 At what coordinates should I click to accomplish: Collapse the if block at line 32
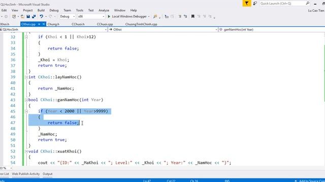pyautogui.click(x=26, y=37)
